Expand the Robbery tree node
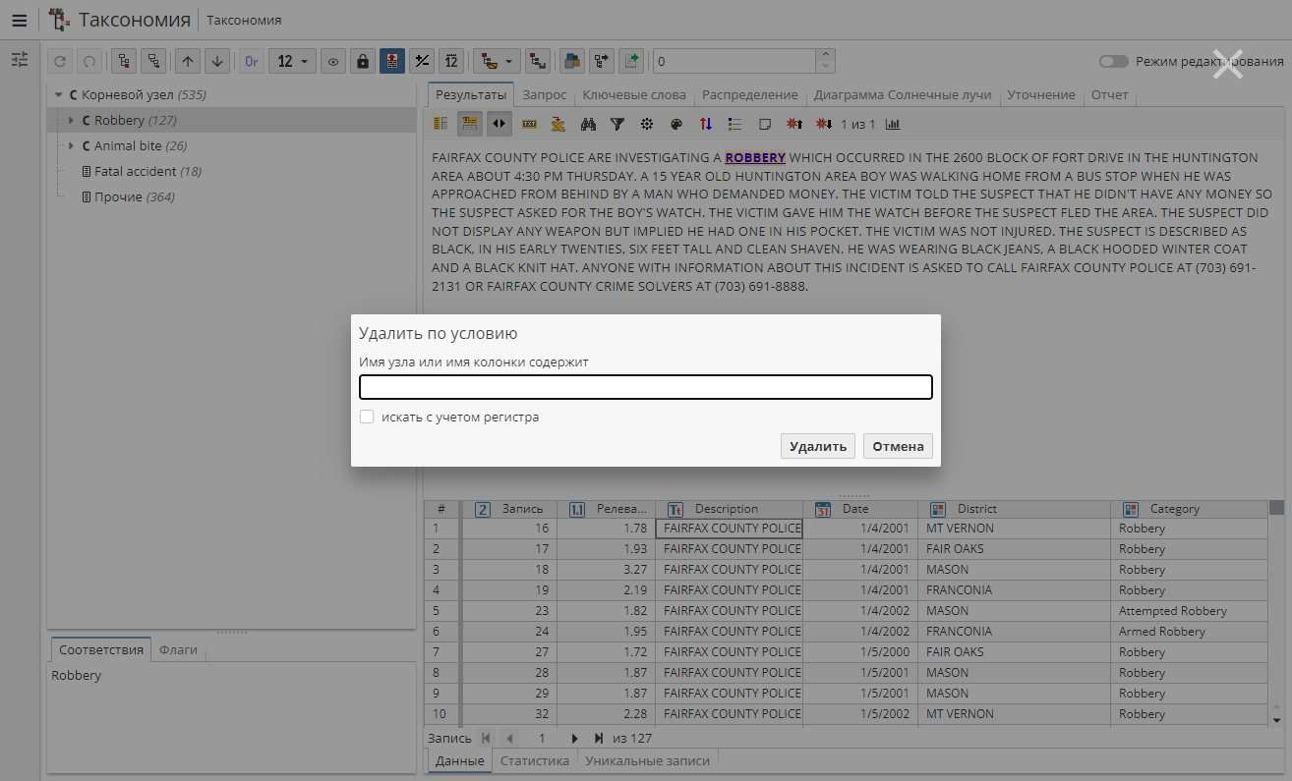Screen dimensions: 1292x781 tap(71, 121)
